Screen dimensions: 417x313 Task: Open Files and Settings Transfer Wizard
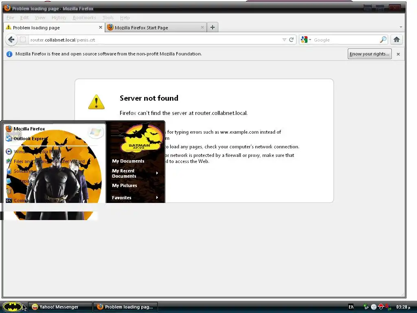[45, 161]
